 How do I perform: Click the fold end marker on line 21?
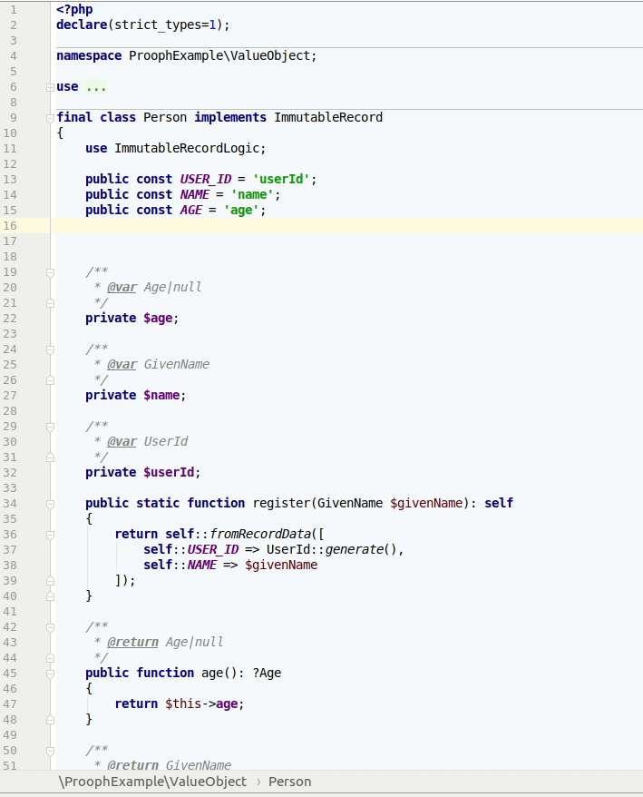coord(50,303)
